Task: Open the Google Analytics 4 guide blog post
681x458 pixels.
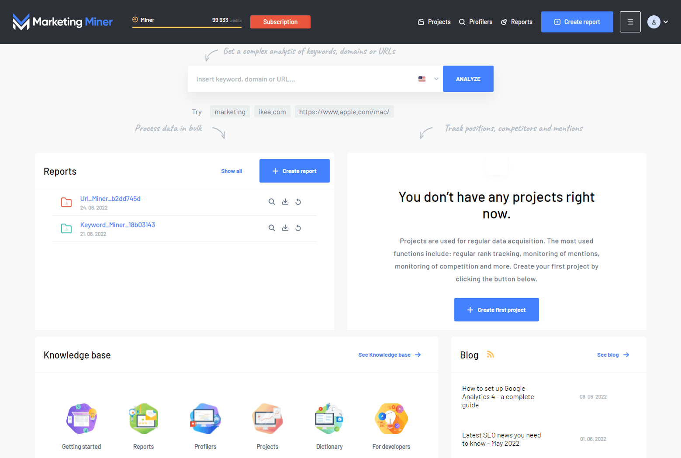Action: tap(498, 397)
